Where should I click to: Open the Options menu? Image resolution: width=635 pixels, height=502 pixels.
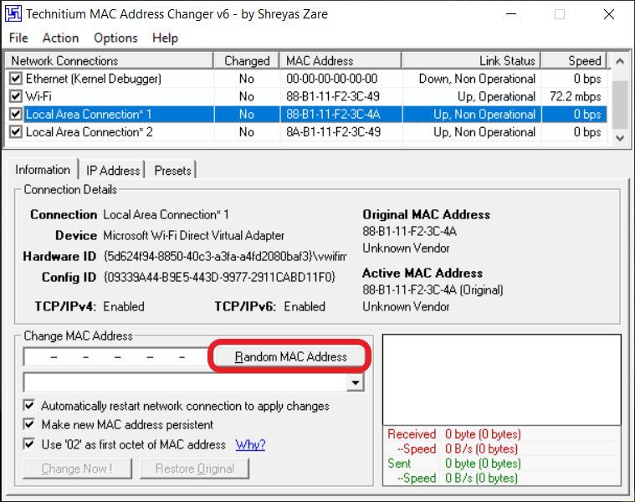coord(115,38)
